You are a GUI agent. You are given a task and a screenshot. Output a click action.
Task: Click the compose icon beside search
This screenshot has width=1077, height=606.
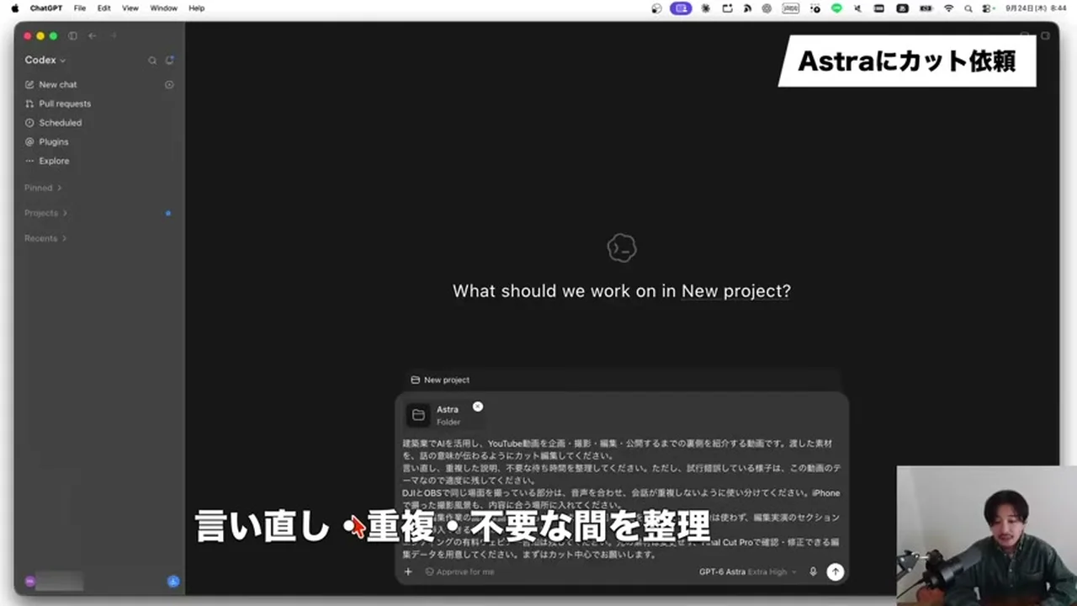click(x=169, y=61)
